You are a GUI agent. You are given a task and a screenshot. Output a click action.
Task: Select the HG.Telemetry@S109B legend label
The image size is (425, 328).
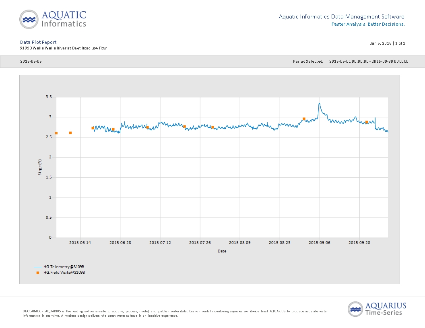click(x=64, y=267)
